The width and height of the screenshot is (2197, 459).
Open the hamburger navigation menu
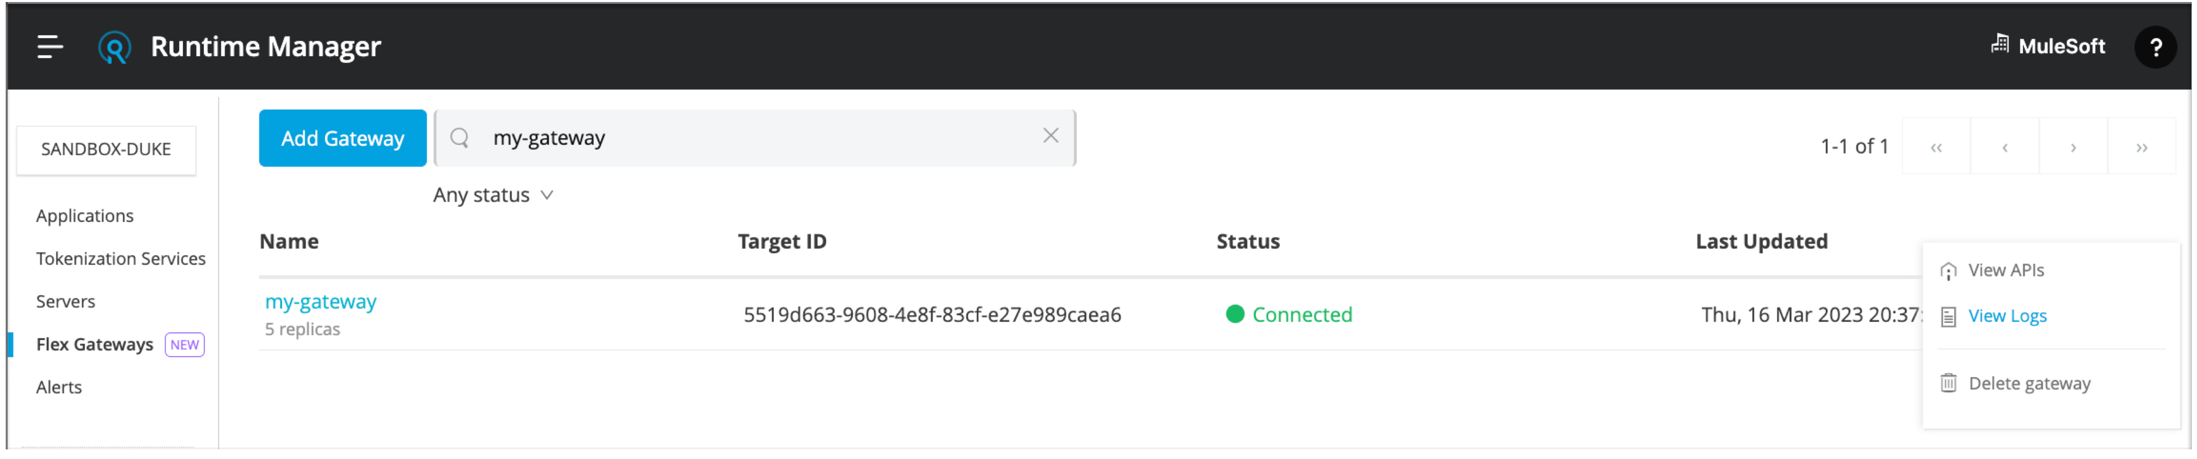pyautogui.click(x=49, y=47)
